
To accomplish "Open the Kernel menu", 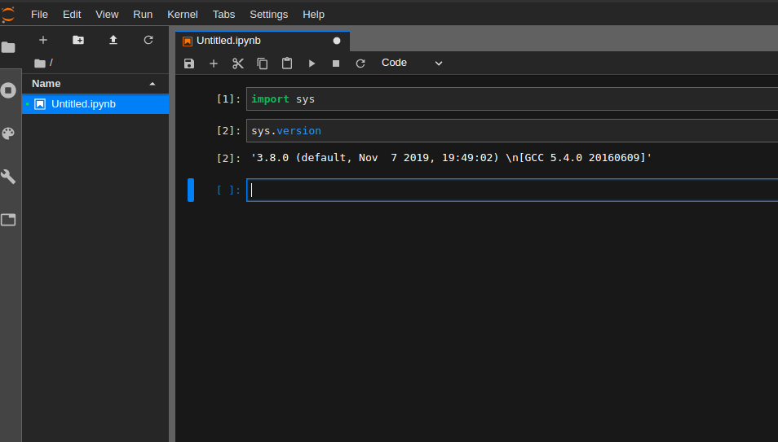I will [182, 15].
